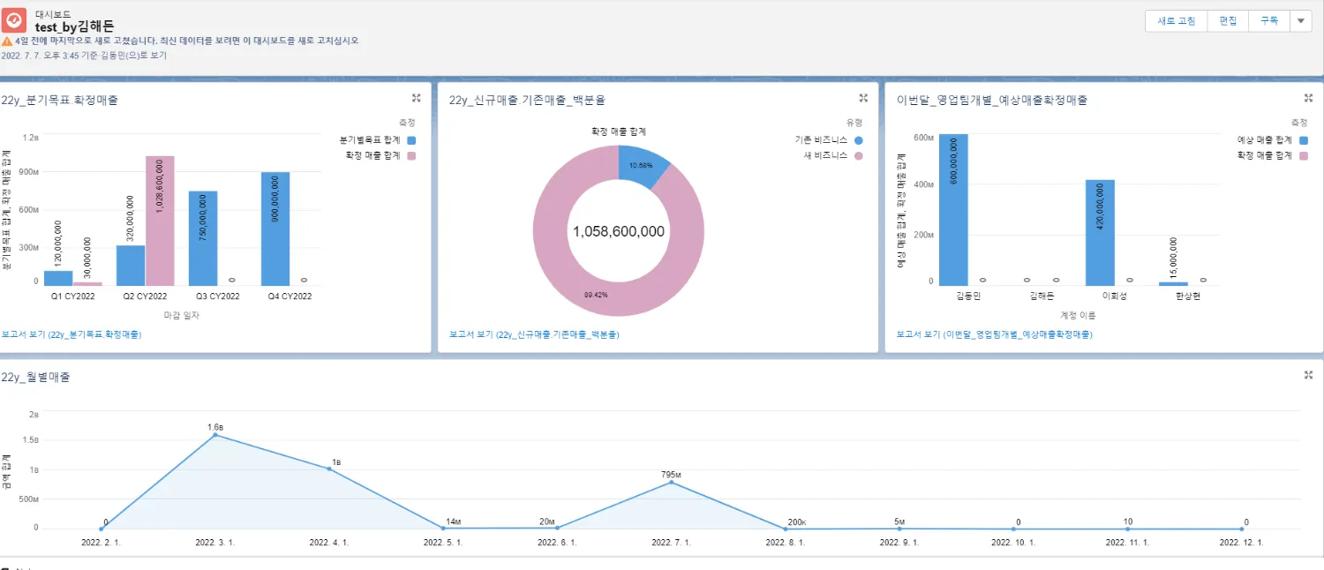Open the 구독 subscription button
The image size is (1324, 570).
pos(1268,20)
